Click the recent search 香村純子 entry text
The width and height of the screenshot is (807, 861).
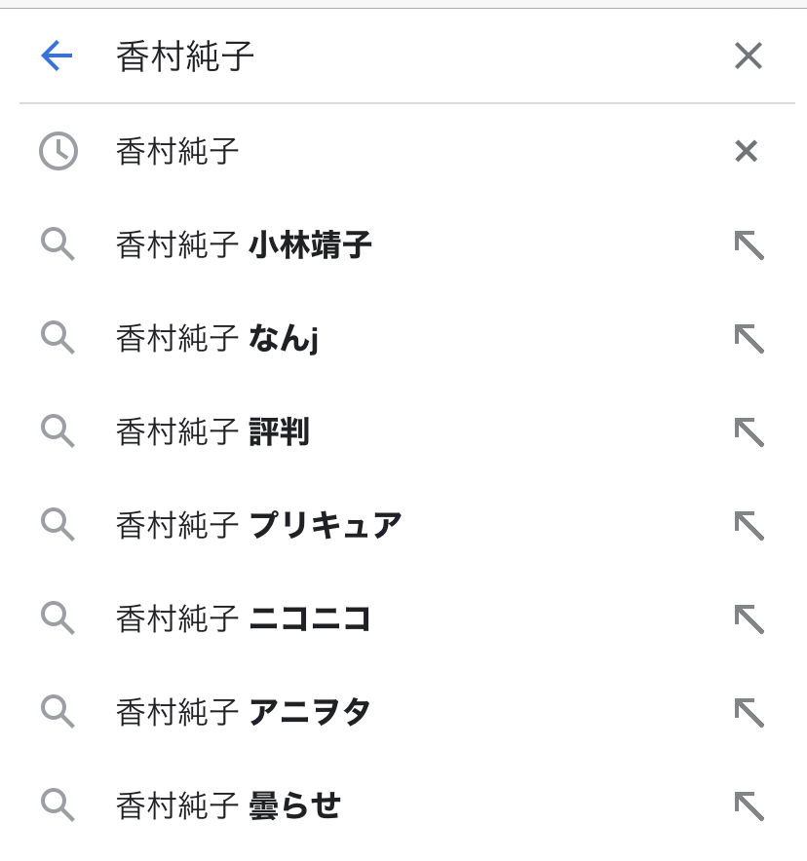pos(177,151)
